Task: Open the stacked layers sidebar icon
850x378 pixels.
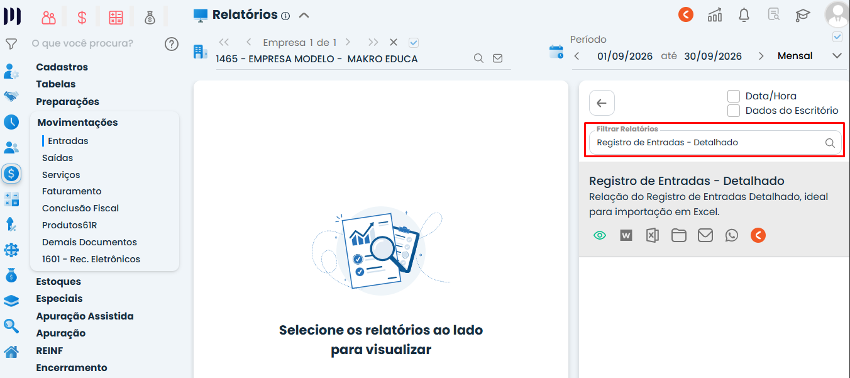Action: coord(11,301)
